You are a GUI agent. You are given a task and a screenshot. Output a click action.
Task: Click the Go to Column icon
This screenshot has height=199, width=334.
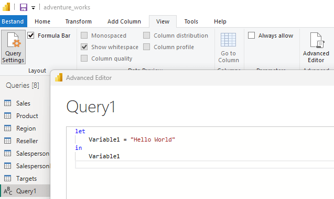coord(229,40)
